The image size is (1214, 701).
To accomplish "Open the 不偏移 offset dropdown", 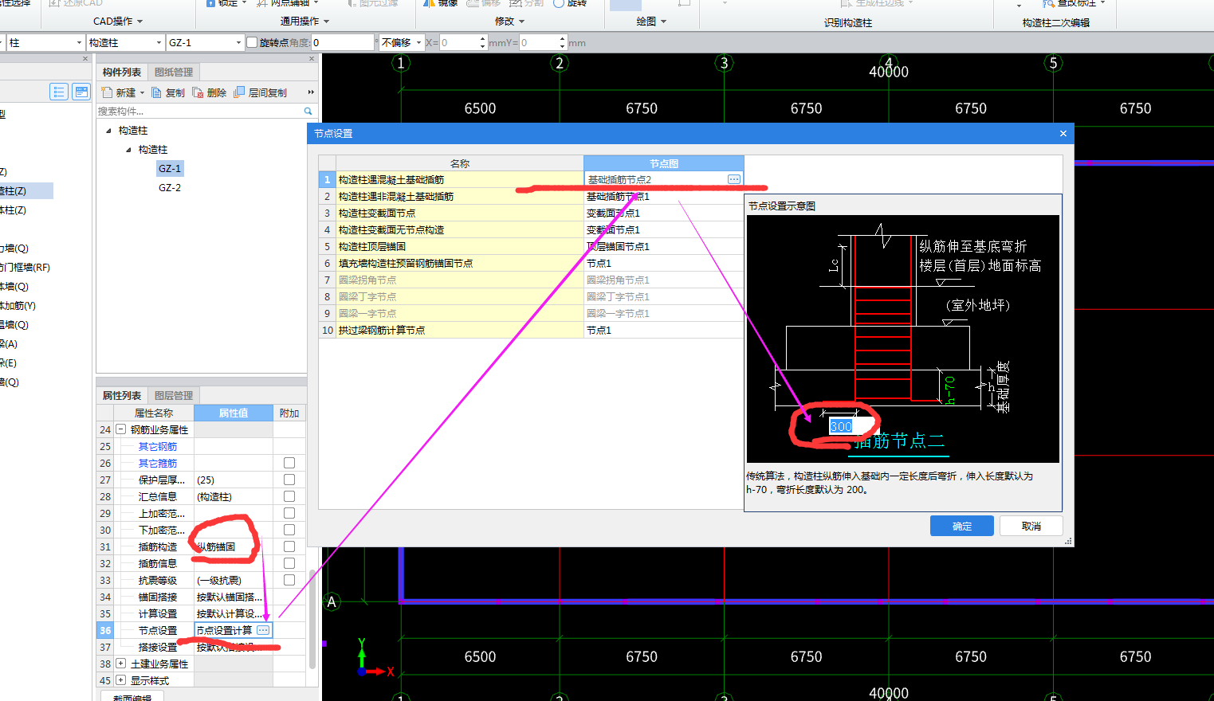I will click(418, 42).
